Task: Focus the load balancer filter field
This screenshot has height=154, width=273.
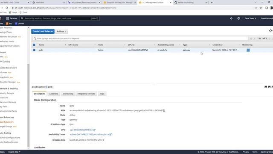Action: click(x=140, y=38)
